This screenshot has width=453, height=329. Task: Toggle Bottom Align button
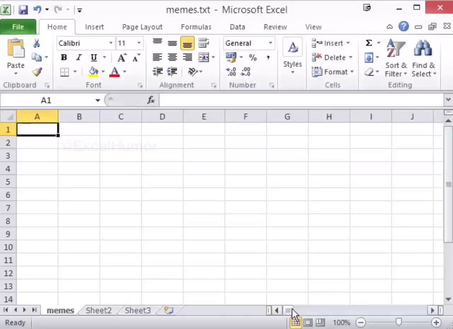[187, 43]
